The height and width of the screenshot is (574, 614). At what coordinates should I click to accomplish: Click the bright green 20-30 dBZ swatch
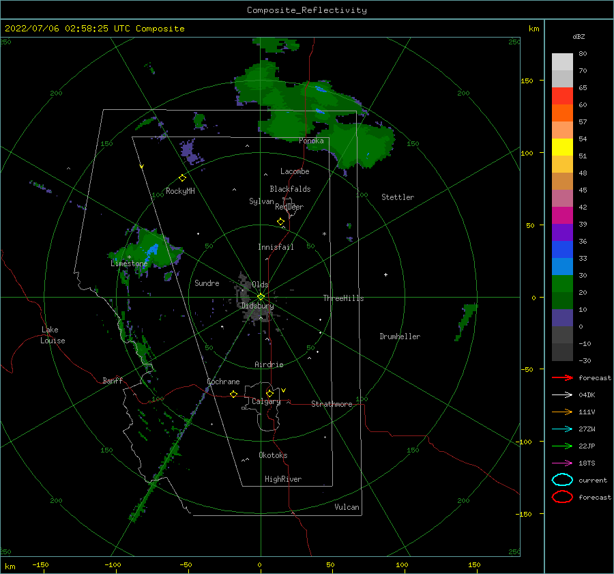point(562,283)
